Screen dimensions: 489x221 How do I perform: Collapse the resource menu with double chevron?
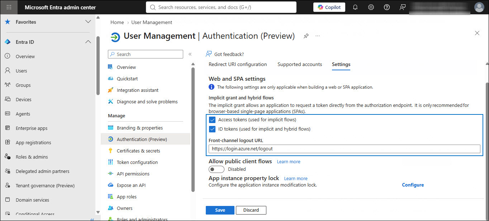pyautogui.click(x=190, y=54)
